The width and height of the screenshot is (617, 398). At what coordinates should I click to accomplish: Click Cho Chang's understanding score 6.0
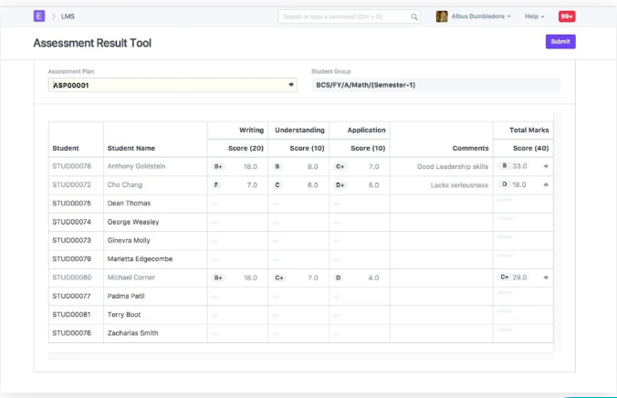[x=312, y=185]
